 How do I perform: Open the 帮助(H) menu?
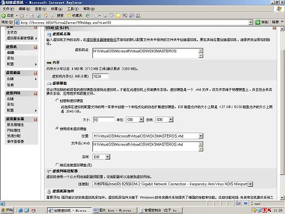[89, 9]
